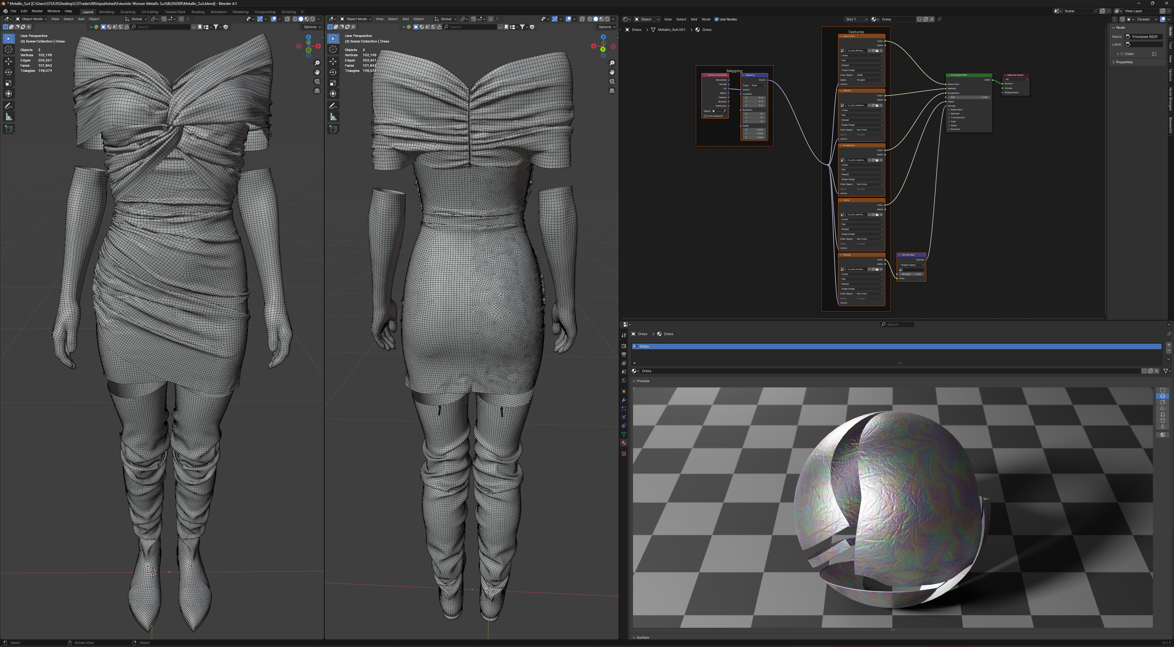
Task: Select hair preview type in material preview
Action: click(x=1163, y=408)
